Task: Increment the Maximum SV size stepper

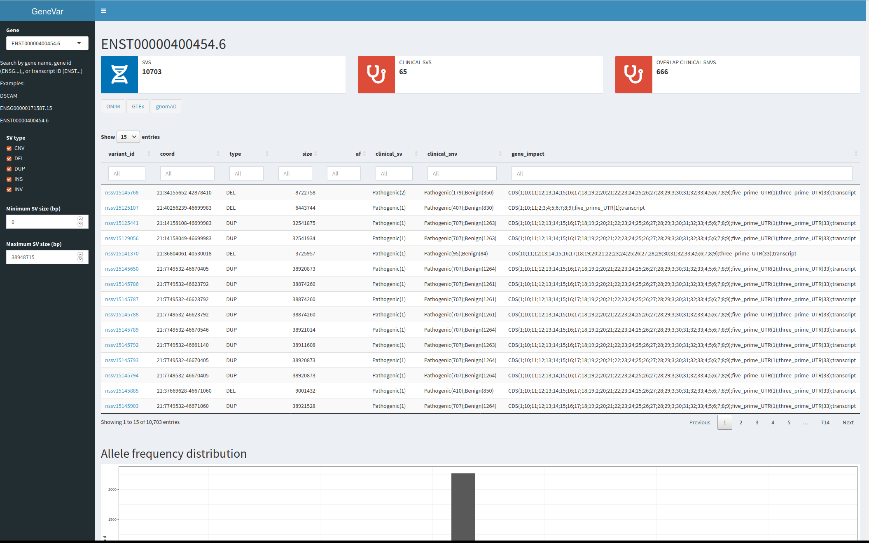Action: pyautogui.click(x=80, y=254)
